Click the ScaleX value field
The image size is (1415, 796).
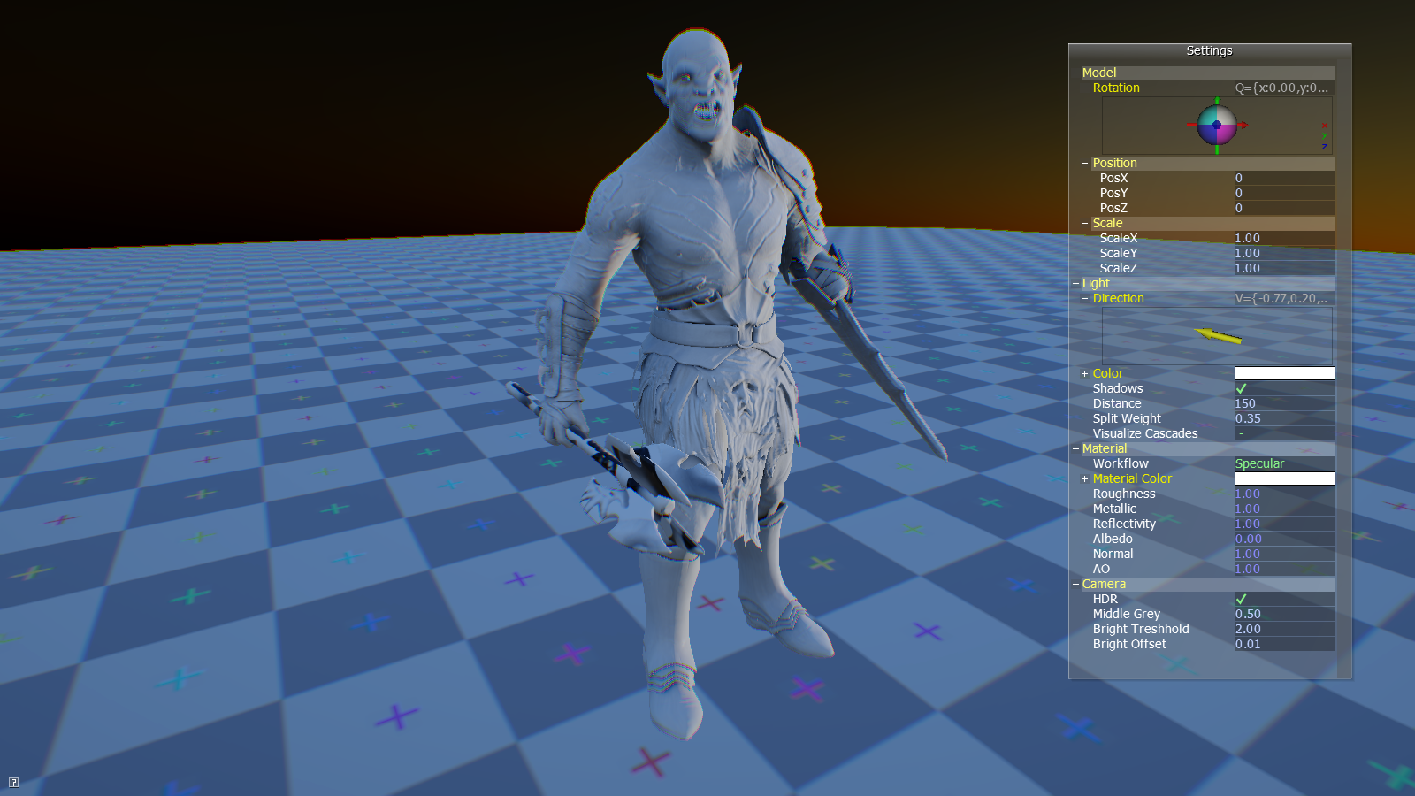[x=1284, y=238]
